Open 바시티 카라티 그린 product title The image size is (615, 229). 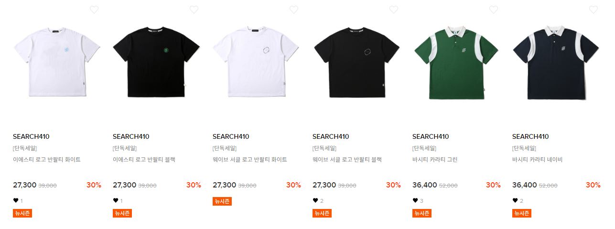coord(435,160)
